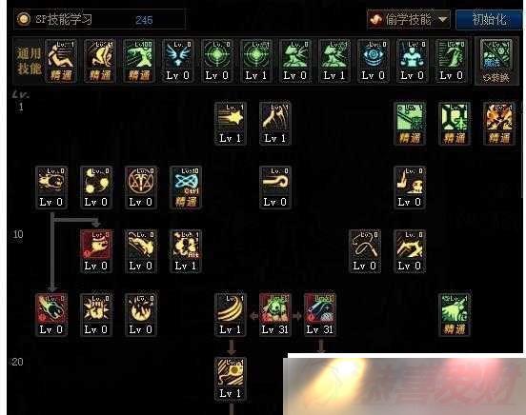Open the 偷学技能 dropdown arrow
This screenshot has height=415, width=526.
tap(443, 19)
